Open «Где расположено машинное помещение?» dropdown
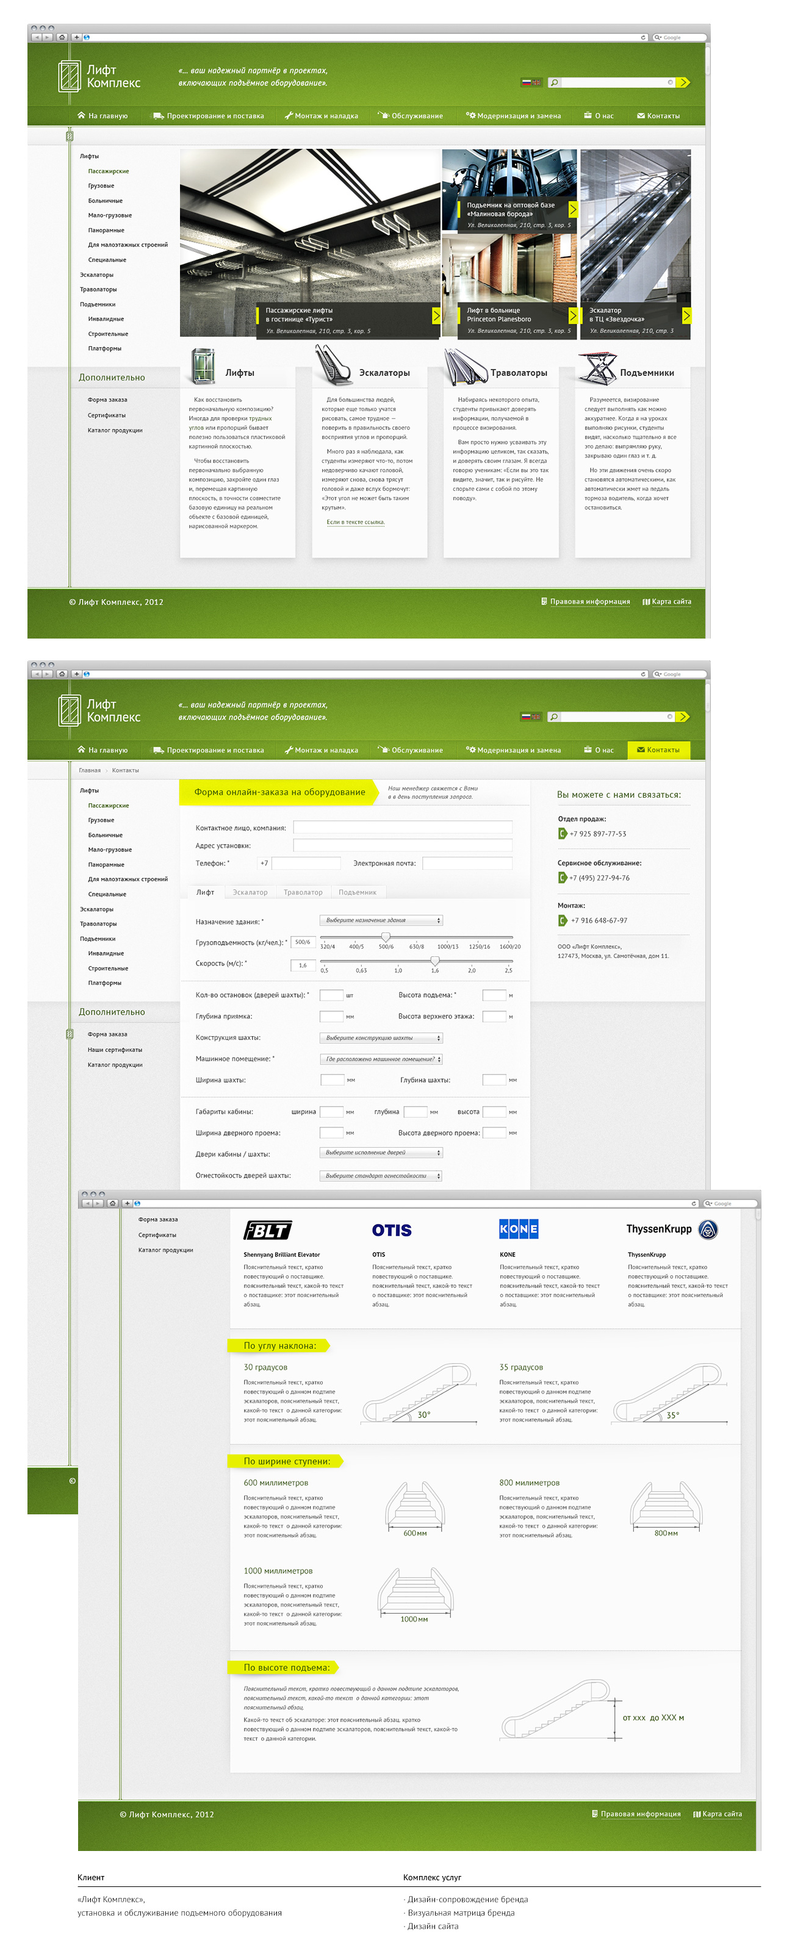 381,1059
